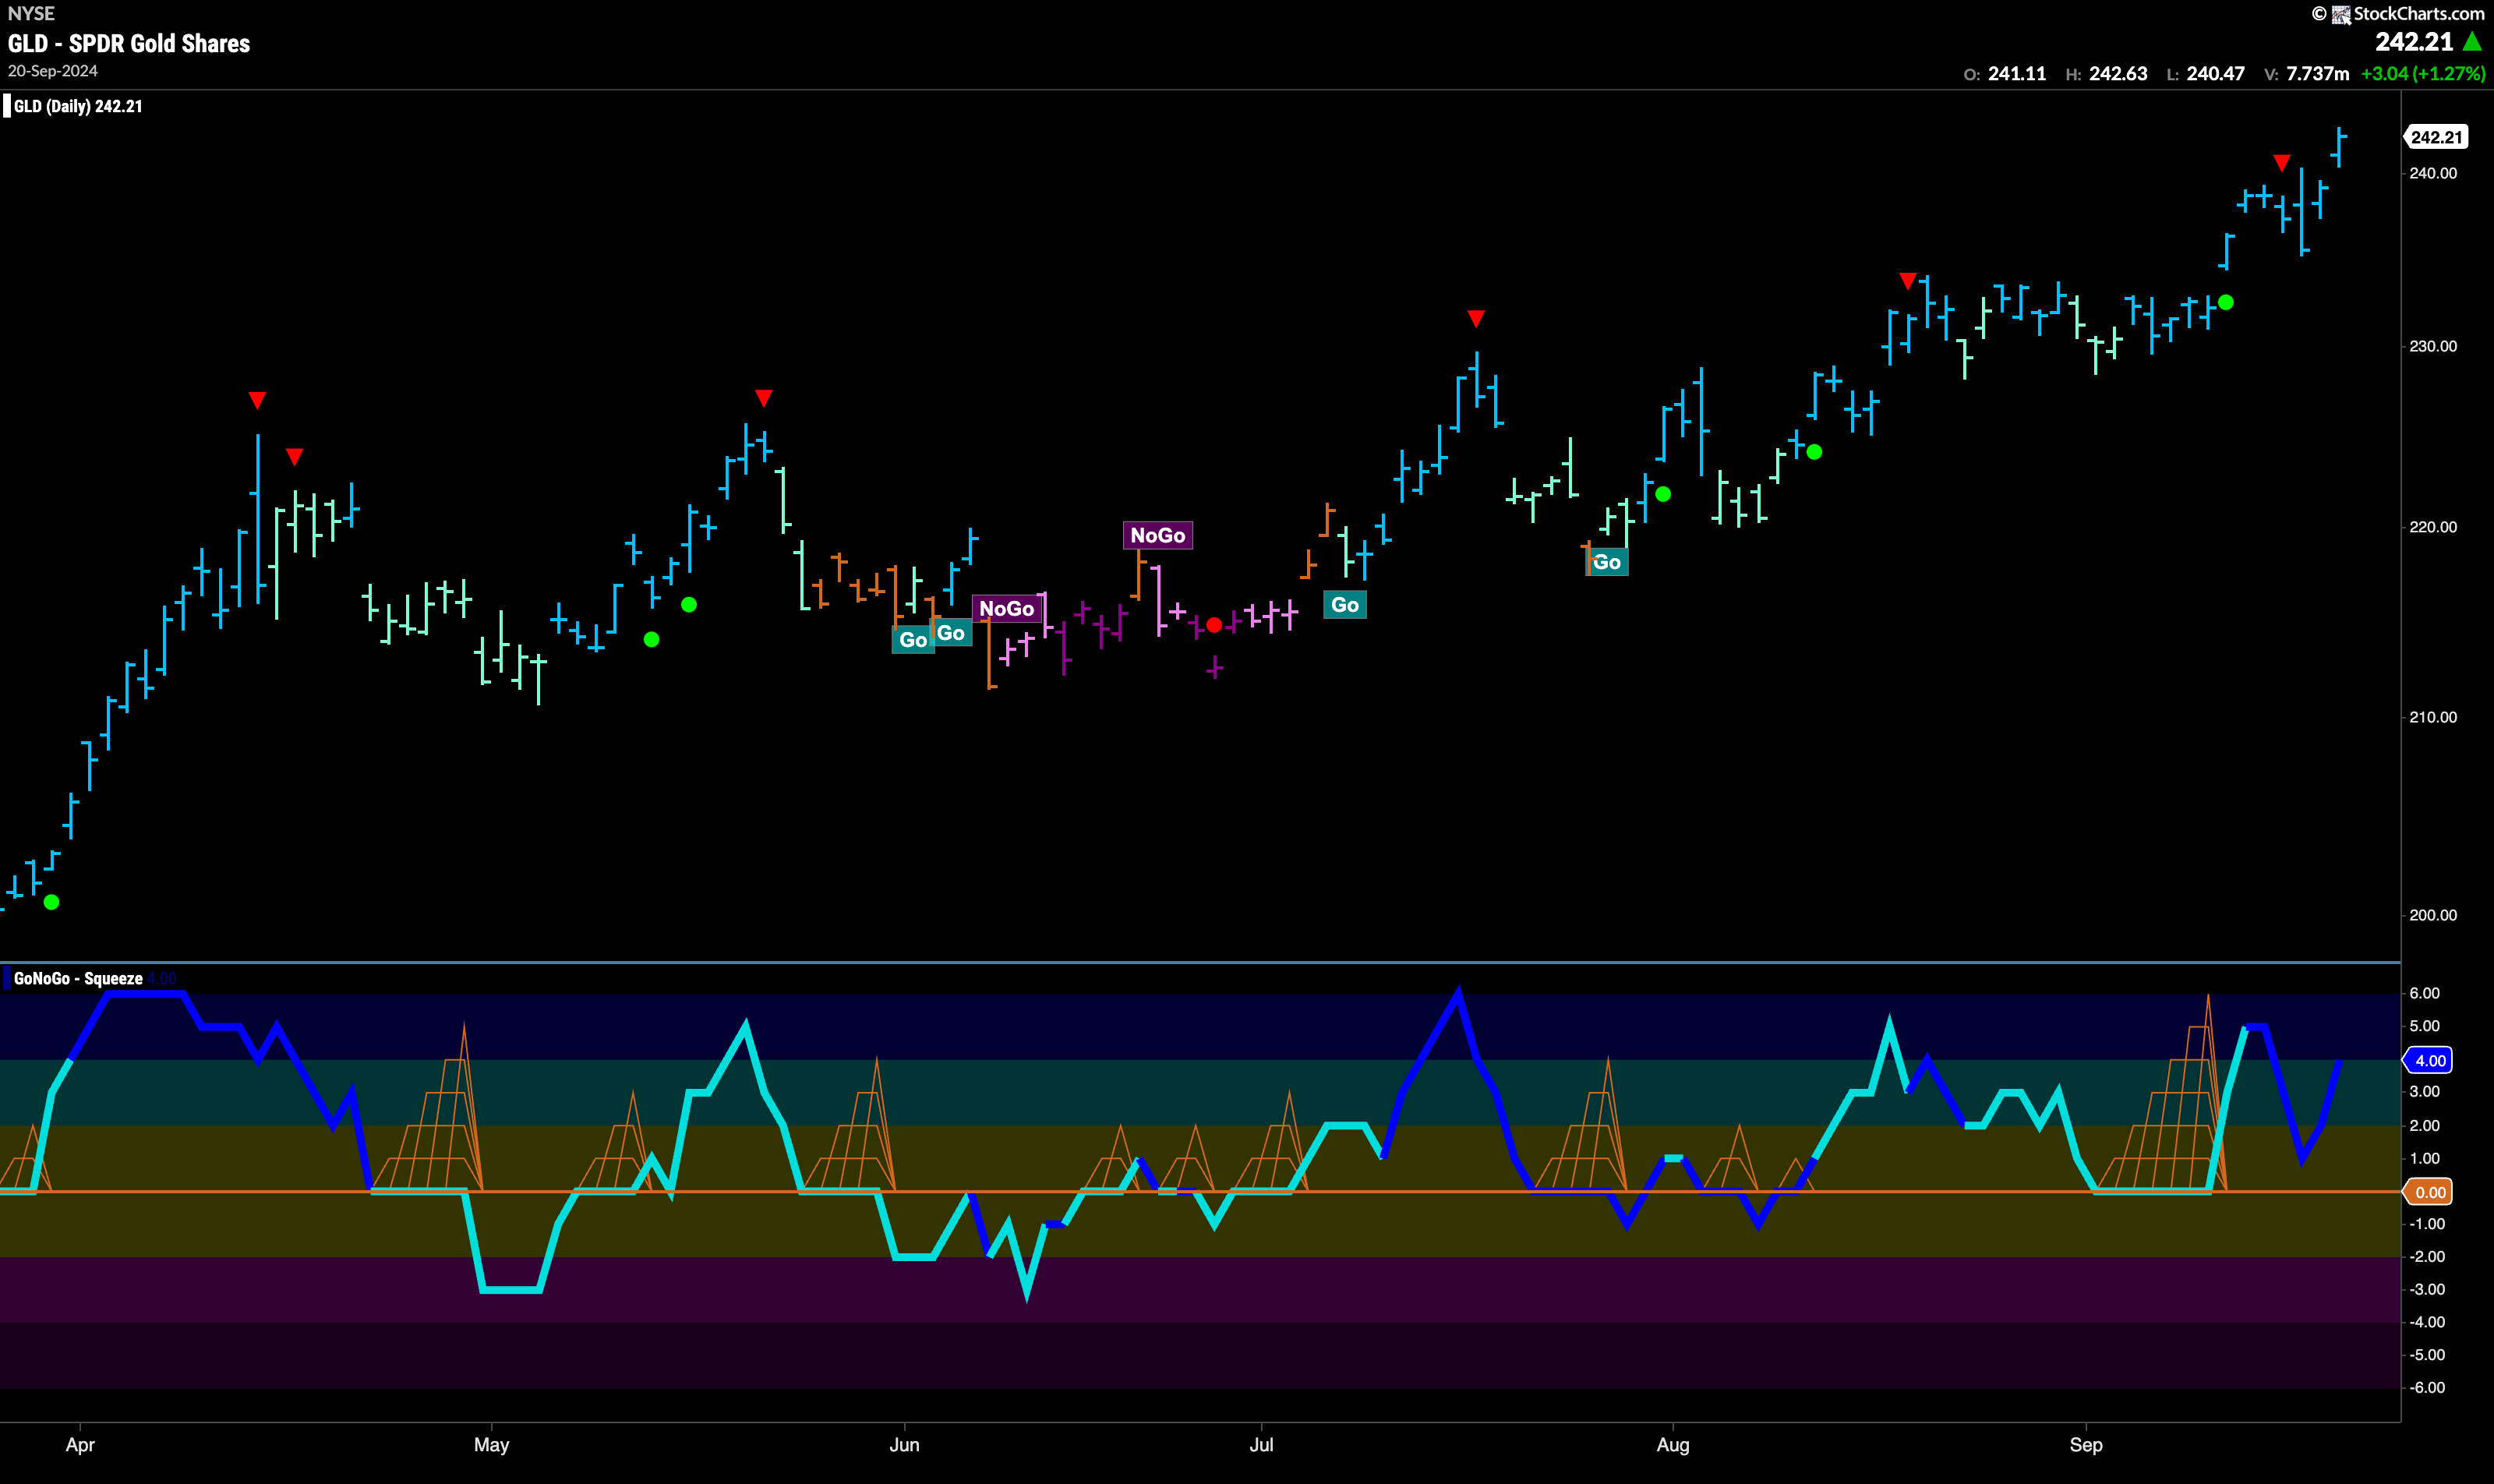2494x1484 pixels.
Task: Click the Jul label on time axis
Action: (1261, 1445)
